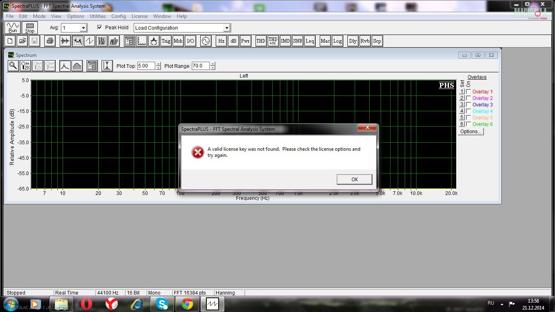
Task: Select the Spectrum view toolbar icon
Action: click(78, 41)
